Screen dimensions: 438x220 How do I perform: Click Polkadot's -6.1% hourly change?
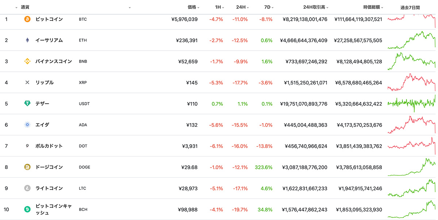tap(216, 146)
